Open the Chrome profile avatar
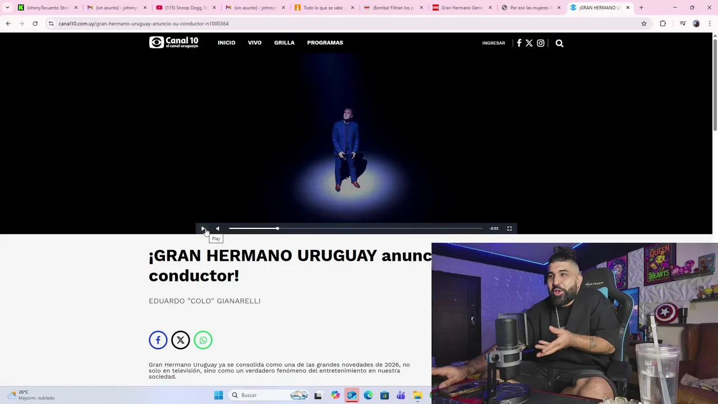The image size is (718, 404). tap(696, 24)
